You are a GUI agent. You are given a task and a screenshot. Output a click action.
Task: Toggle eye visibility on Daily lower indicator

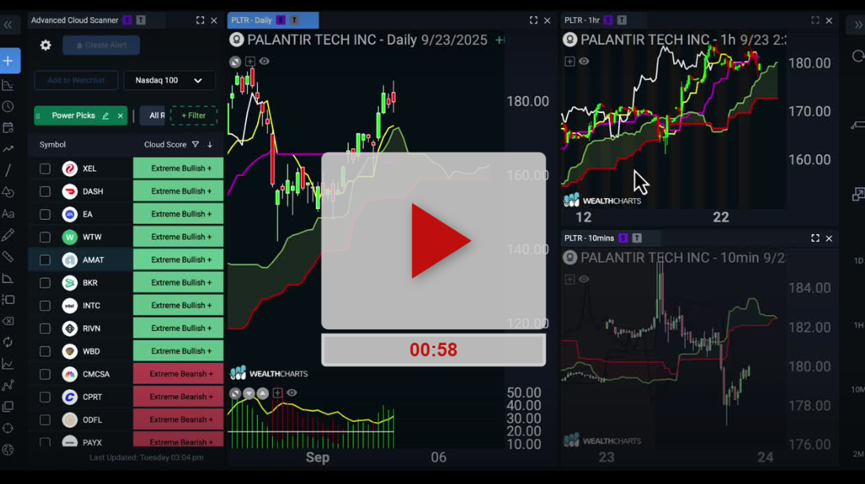[x=292, y=393]
